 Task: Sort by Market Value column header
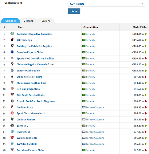pyautogui.click(x=140, y=27)
